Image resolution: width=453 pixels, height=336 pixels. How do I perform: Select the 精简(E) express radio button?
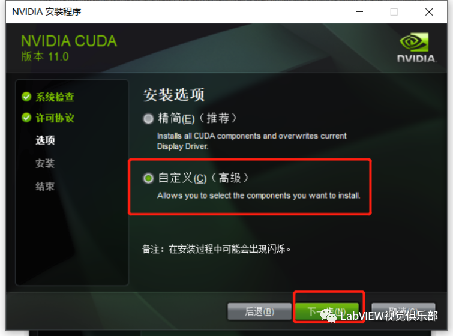[x=148, y=119]
